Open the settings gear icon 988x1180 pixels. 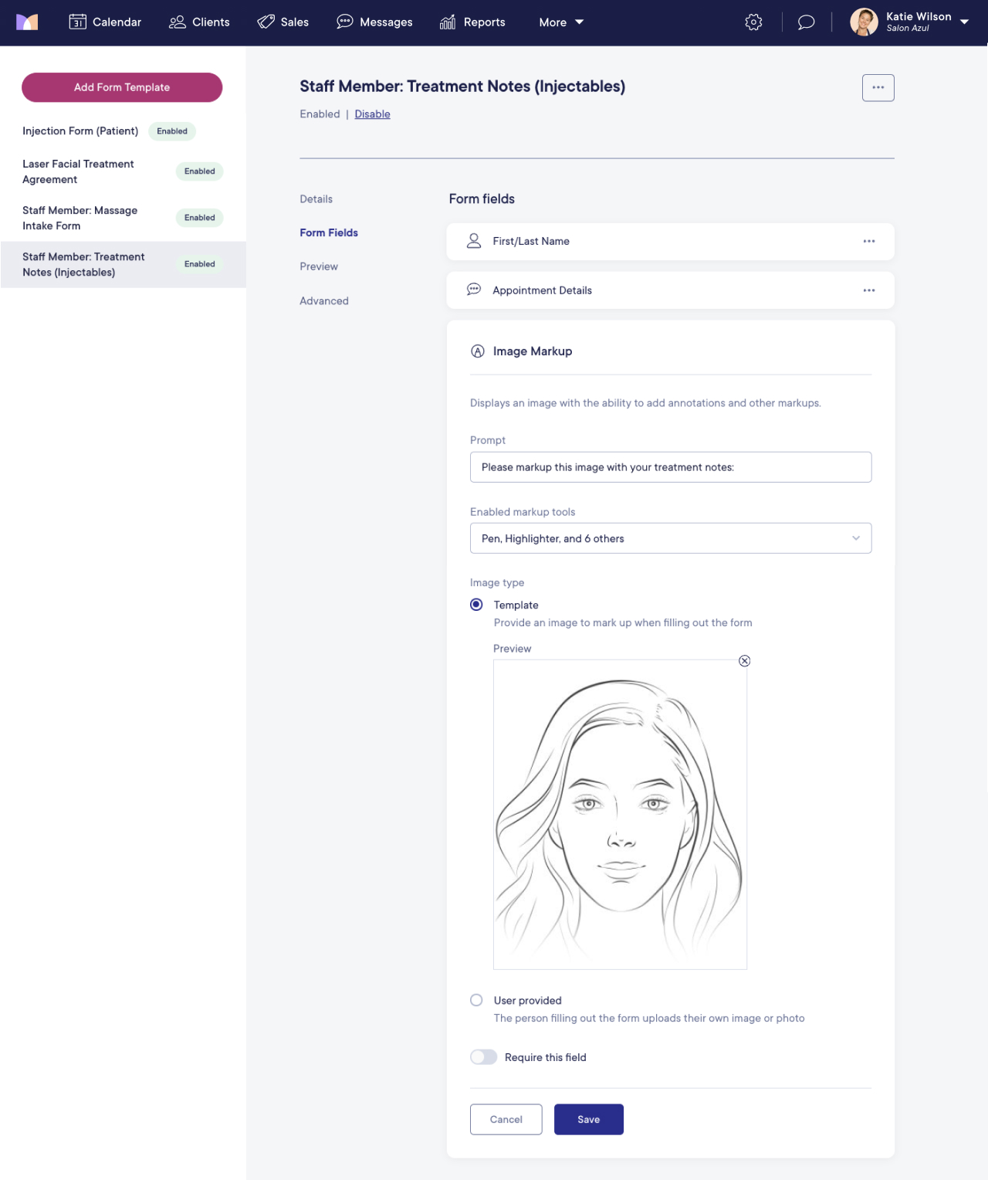point(753,22)
